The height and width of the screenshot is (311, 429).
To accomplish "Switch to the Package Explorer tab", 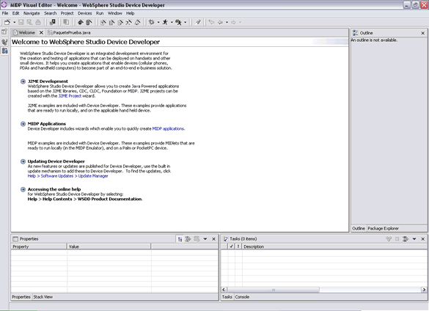I will (x=383, y=228).
